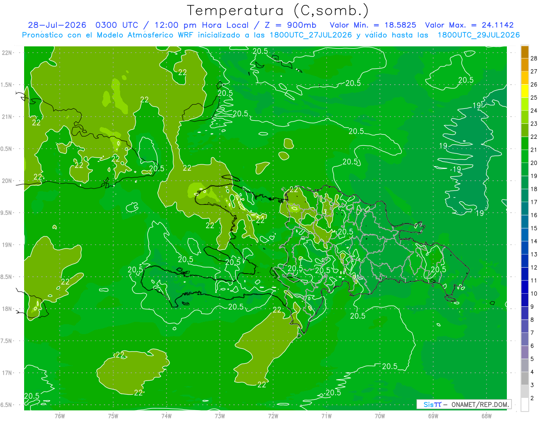
Task: Click color scale value "23"
Action: coord(534,124)
